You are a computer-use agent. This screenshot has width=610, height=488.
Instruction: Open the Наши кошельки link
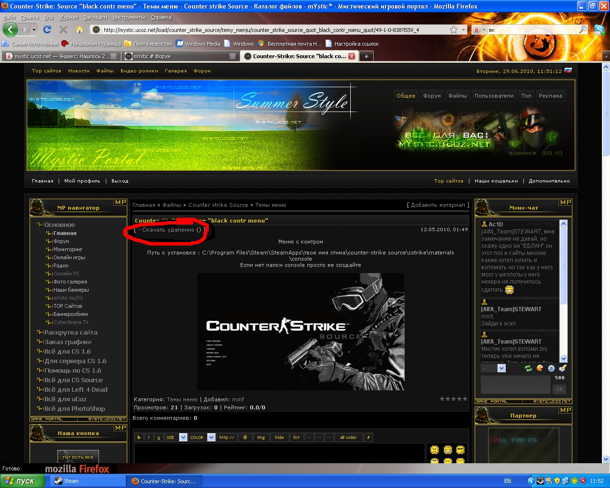pos(496,181)
